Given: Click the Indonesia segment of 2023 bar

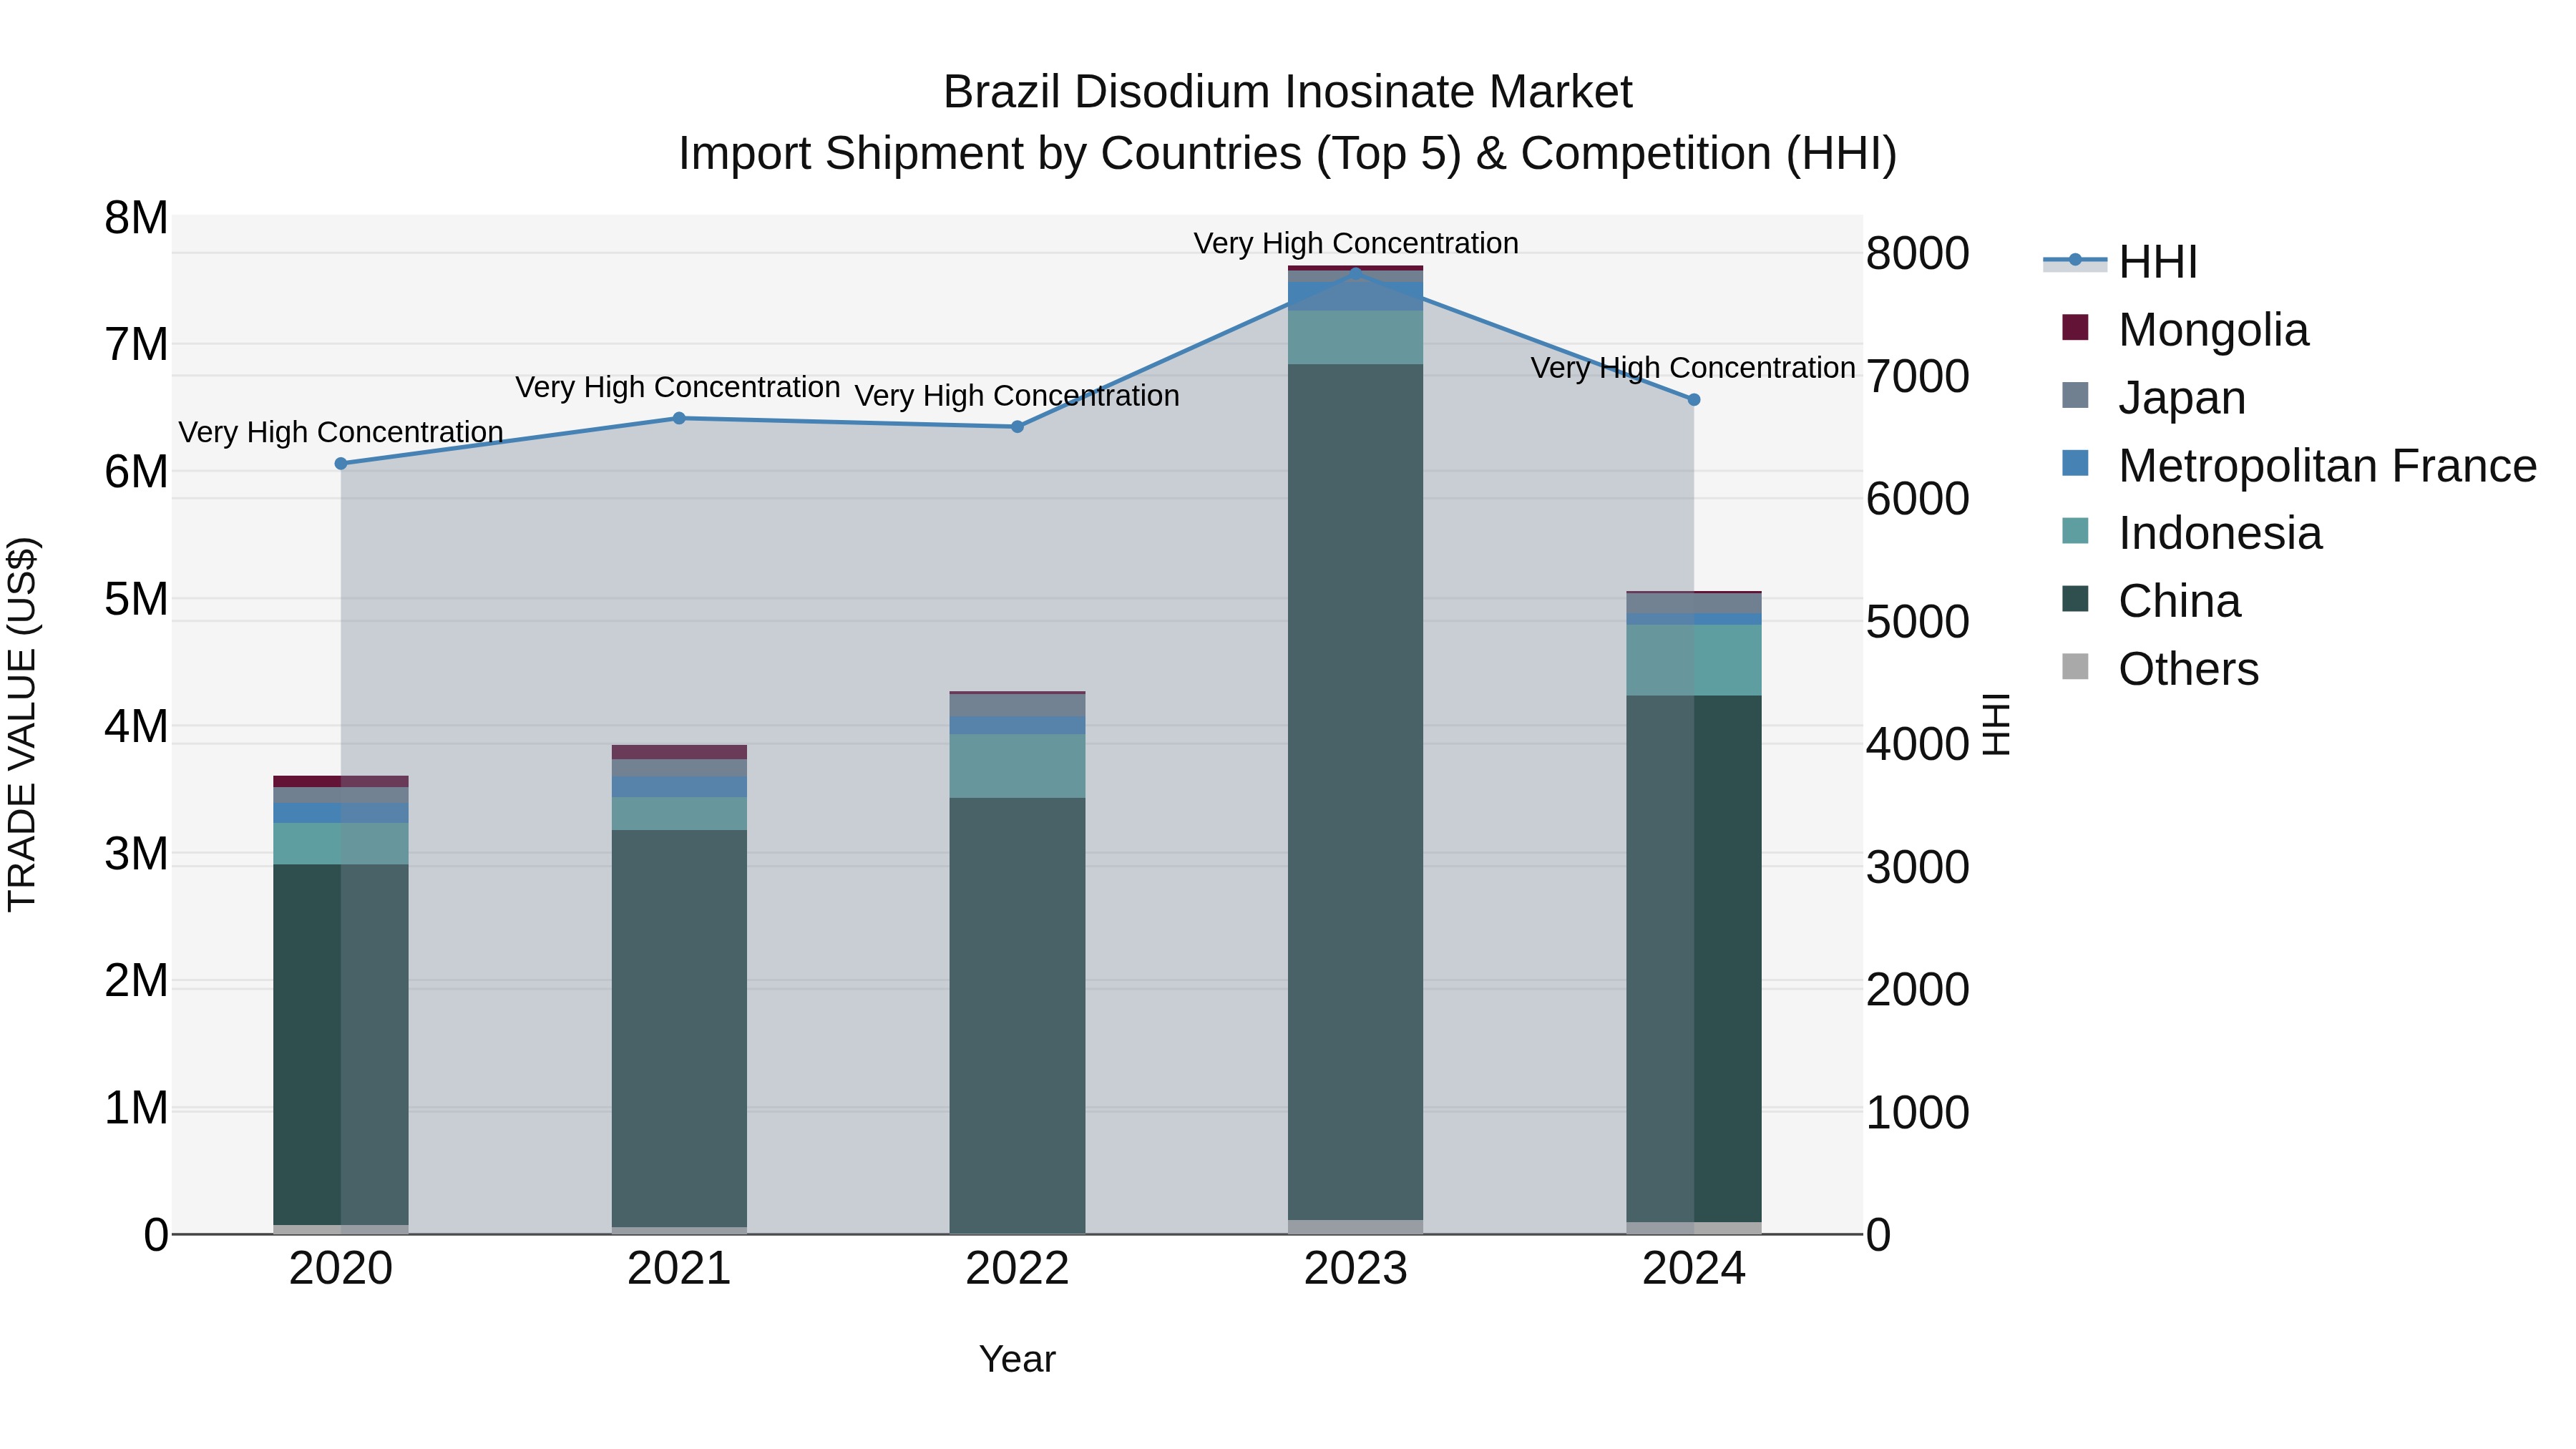Looking at the screenshot, I should (1356, 337).
